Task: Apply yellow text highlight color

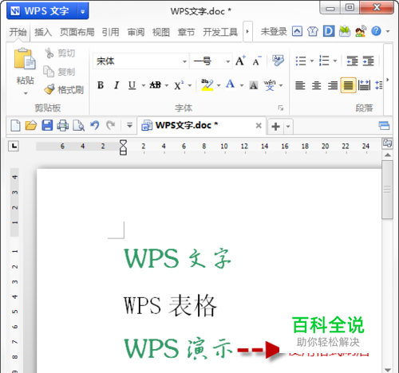Action: [x=207, y=85]
